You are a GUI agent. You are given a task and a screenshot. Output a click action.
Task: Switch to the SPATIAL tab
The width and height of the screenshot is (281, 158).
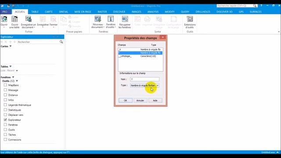(x=63, y=12)
